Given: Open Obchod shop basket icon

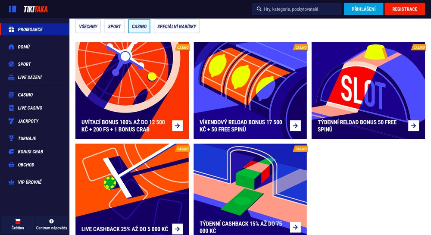Looking at the screenshot, I should (x=11, y=165).
